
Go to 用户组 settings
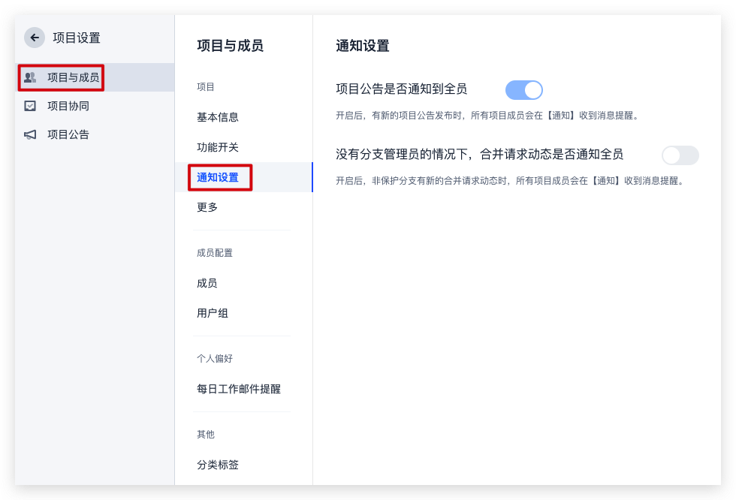(213, 313)
